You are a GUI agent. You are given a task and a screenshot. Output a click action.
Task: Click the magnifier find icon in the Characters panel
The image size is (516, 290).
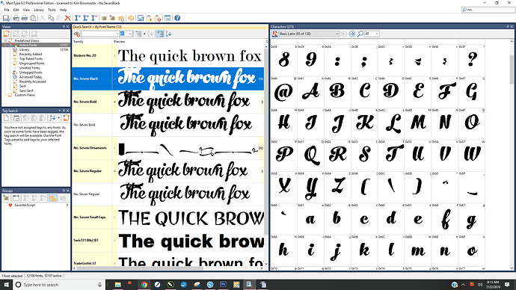(x=360, y=34)
